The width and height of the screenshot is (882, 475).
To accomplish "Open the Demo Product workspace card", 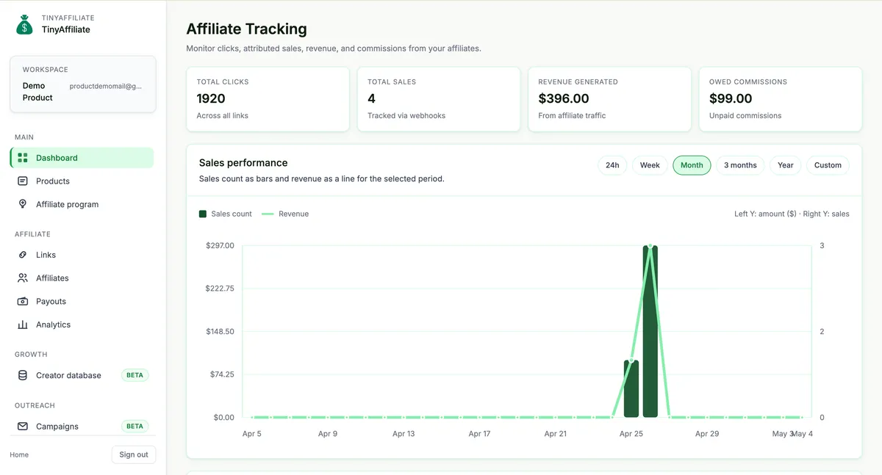I will 83,84.
